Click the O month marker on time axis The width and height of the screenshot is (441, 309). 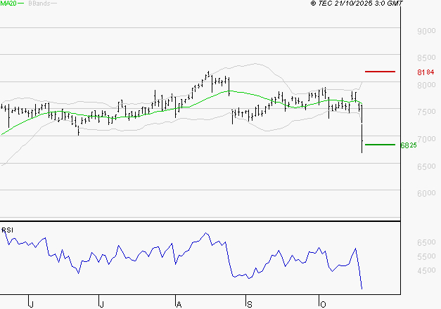(x=323, y=304)
